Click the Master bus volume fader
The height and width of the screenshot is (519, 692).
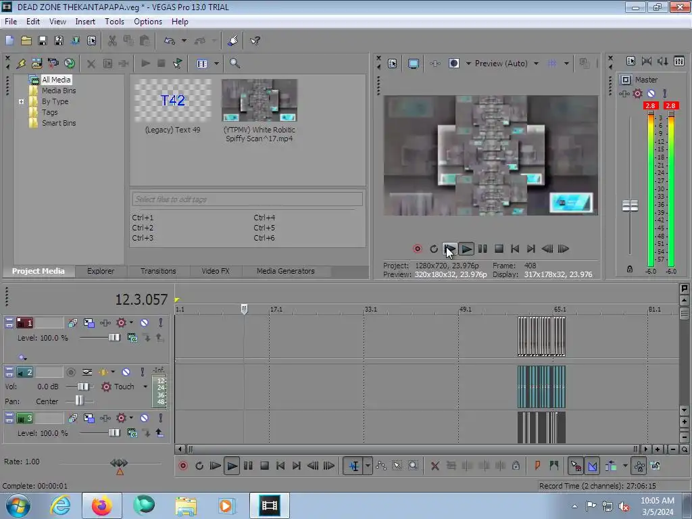pos(630,205)
